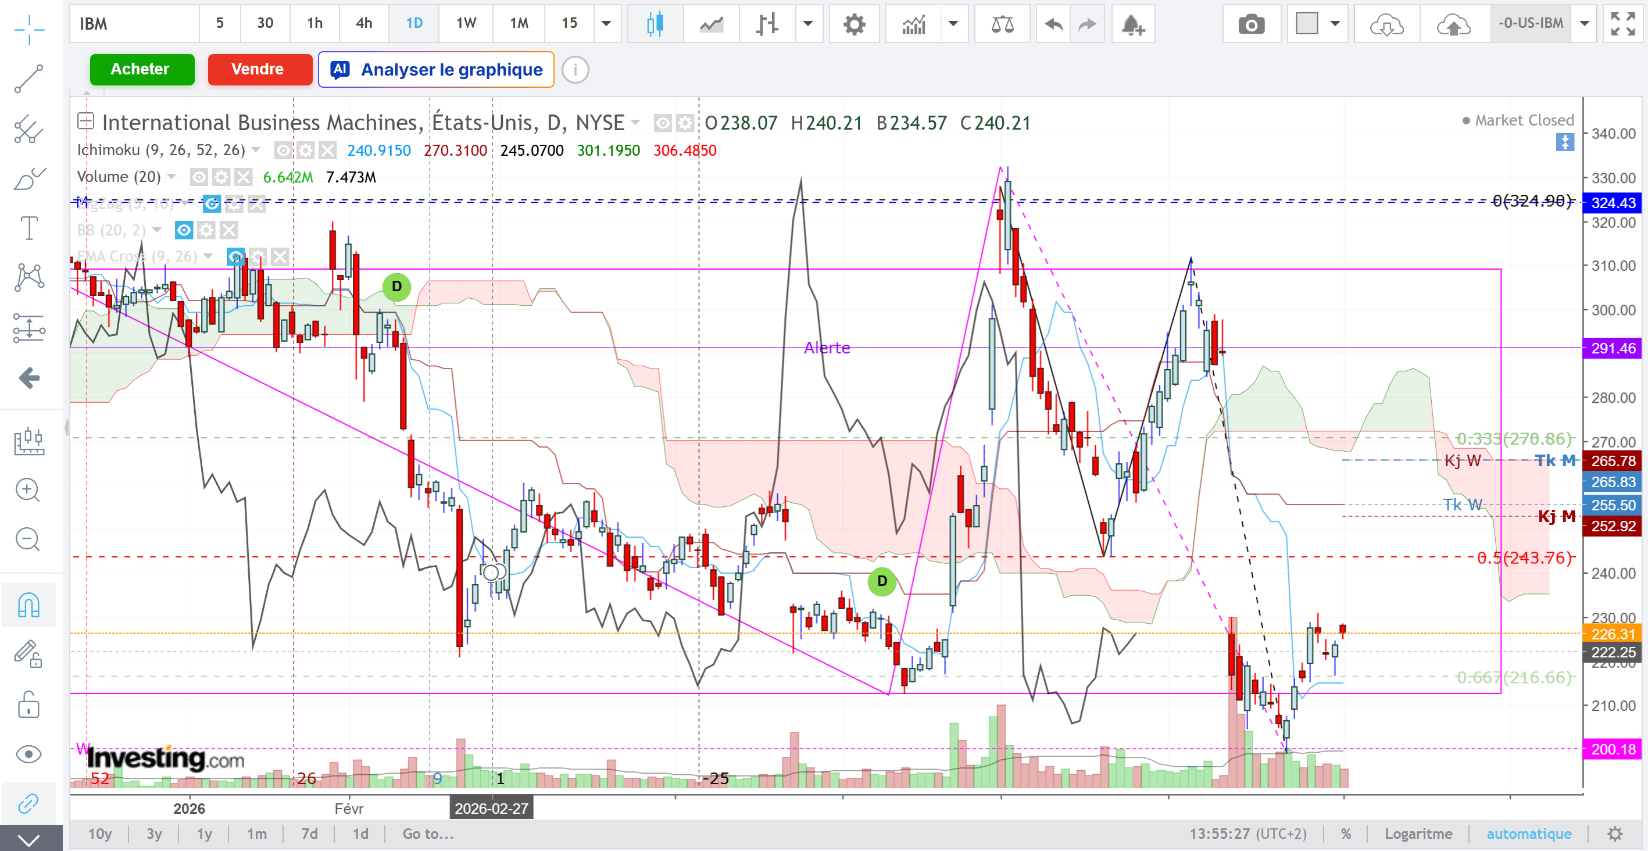Click Go to… date link
The width and height of the screenshot is (1648, 851).
pyautogui.click(x=428, y=834)
